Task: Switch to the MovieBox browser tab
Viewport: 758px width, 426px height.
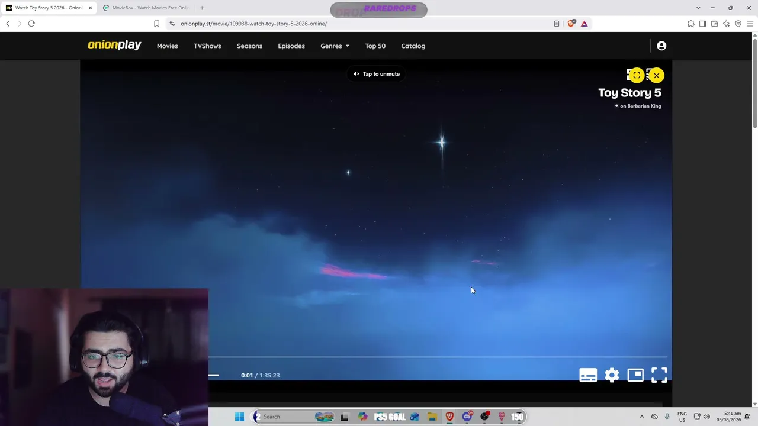Action: [x=146, y=8]
